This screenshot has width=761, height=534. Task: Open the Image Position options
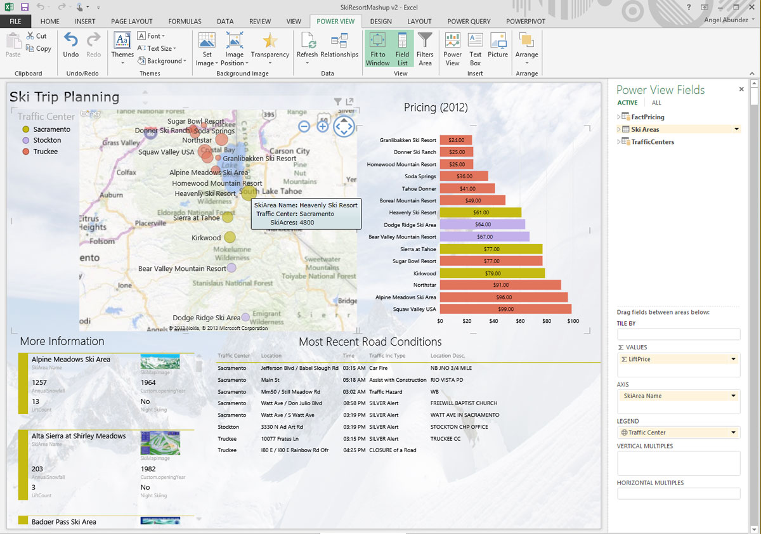click(234, 49)
